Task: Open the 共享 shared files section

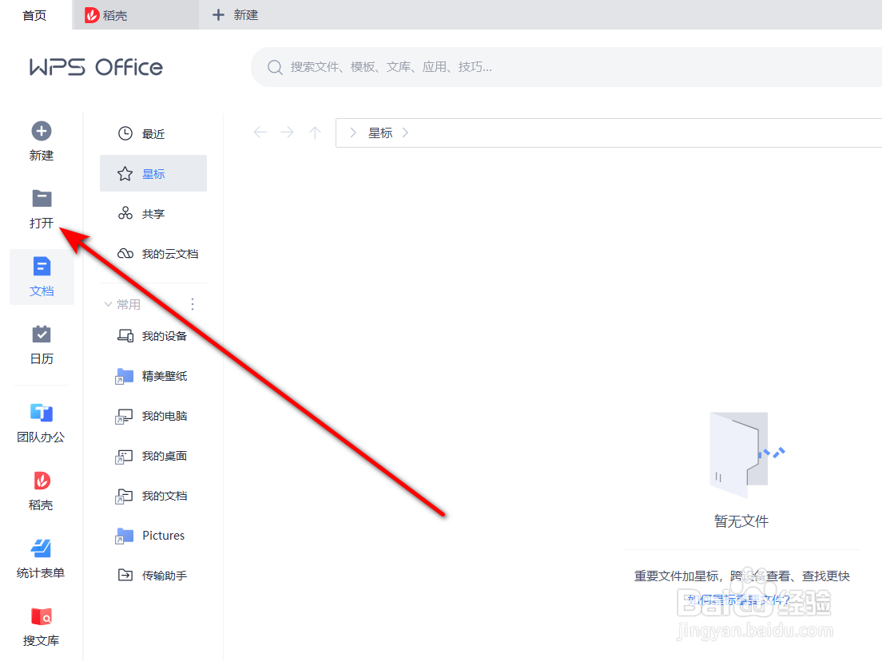Action: [x=153, y=214]
